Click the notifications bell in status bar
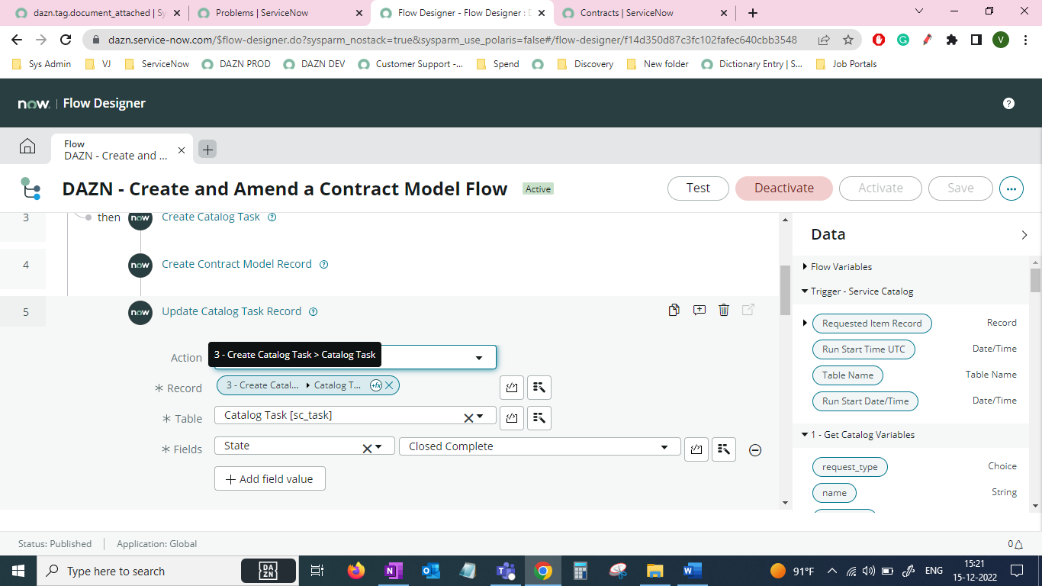 (x=1017, y=544)
